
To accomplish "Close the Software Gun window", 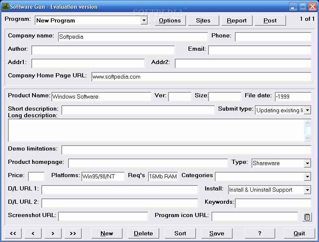I will [312, 7].
